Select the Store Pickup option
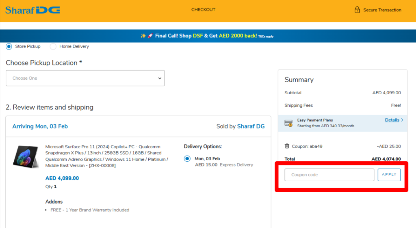The image size is (416, 228). [x=9, y=46]
